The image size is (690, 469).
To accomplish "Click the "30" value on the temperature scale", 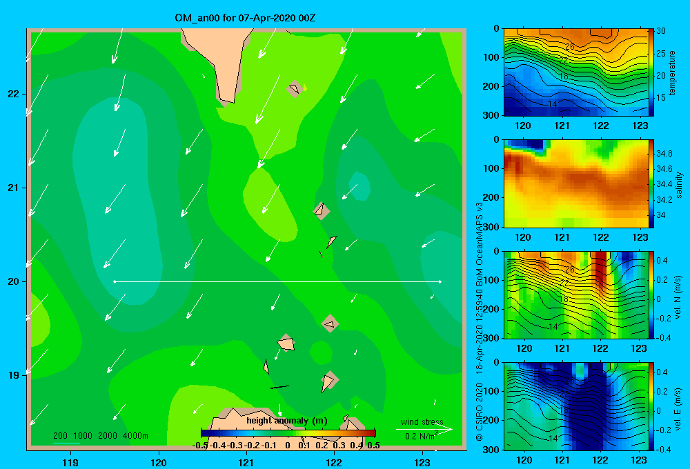I will [661, 31].
